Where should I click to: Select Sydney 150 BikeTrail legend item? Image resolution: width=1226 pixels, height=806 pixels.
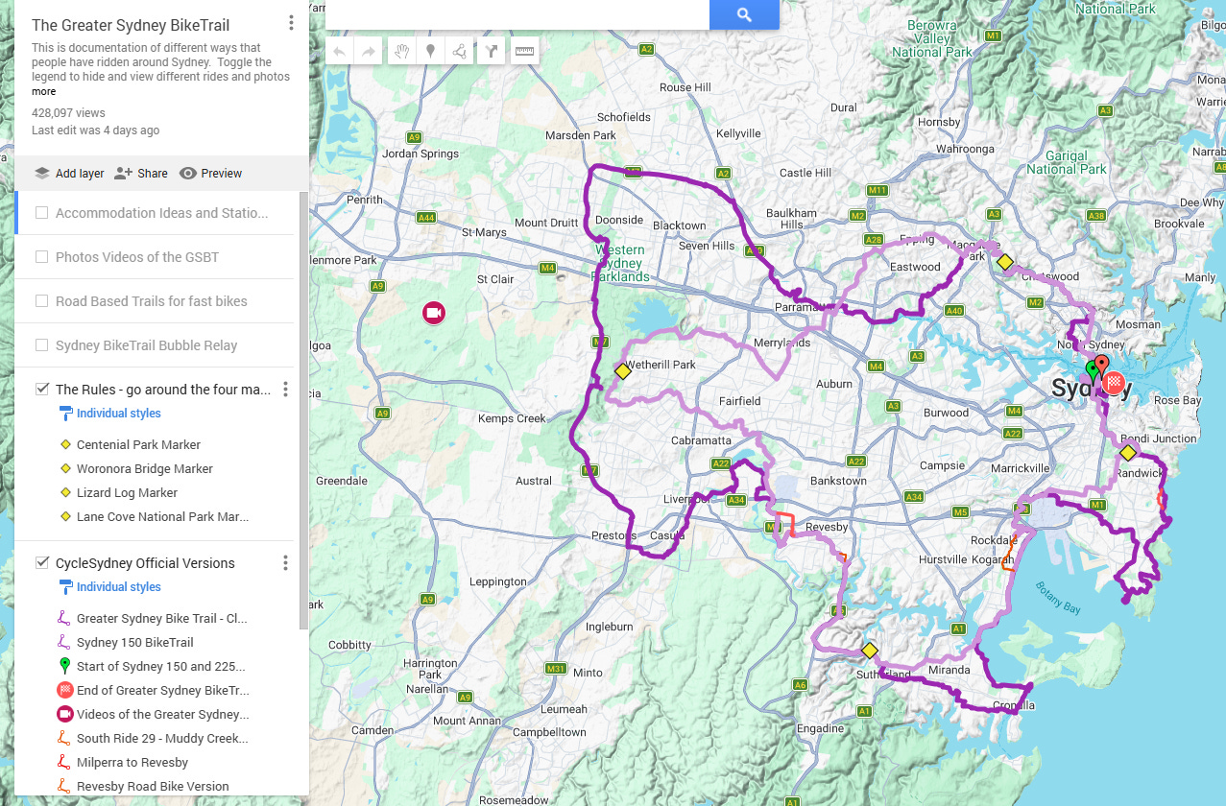click(x=135, y=643)
